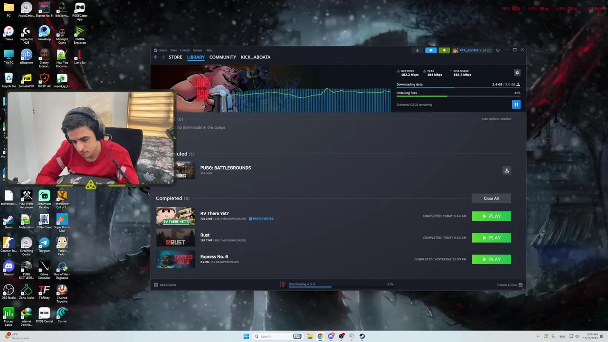Viewport: 608px width, 342px height.
Task: Select the OBS Studio desktop icon
Action: pyautogui.click(x=9, y=292)
